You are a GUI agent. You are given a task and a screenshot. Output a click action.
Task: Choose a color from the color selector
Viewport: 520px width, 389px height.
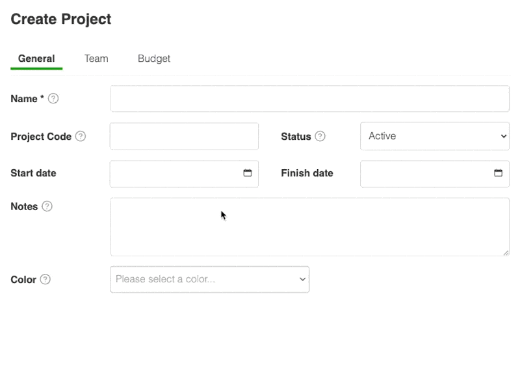tap(209, 279)
